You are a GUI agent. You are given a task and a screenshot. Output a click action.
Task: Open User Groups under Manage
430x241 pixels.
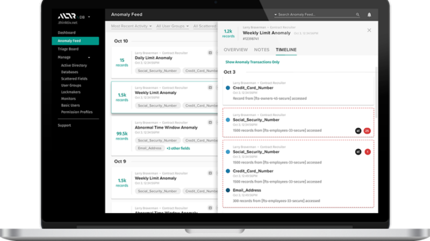click(71, 86)
